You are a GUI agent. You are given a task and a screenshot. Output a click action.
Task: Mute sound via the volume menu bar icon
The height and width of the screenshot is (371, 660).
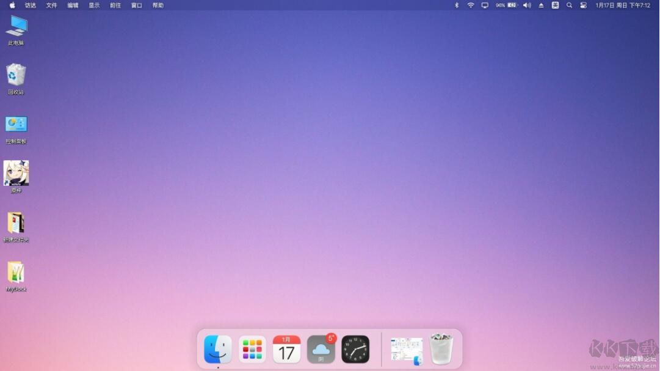(527, 6)
